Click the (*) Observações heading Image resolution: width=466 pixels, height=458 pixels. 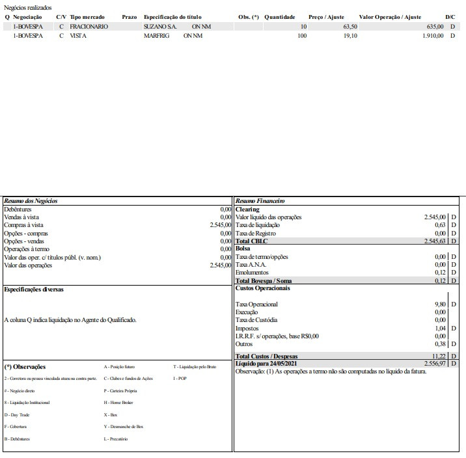click(x=25, y=367)
